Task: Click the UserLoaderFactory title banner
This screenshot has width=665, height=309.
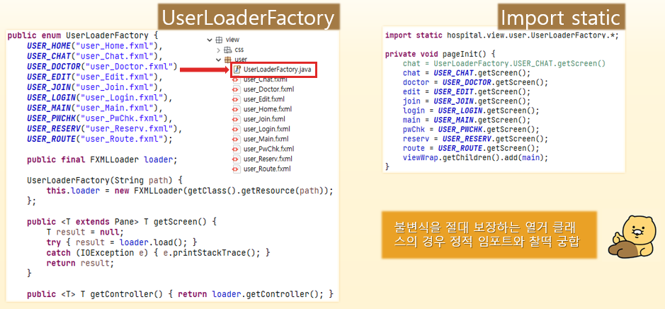Action: pyautogui.click(x=248, y=16)
